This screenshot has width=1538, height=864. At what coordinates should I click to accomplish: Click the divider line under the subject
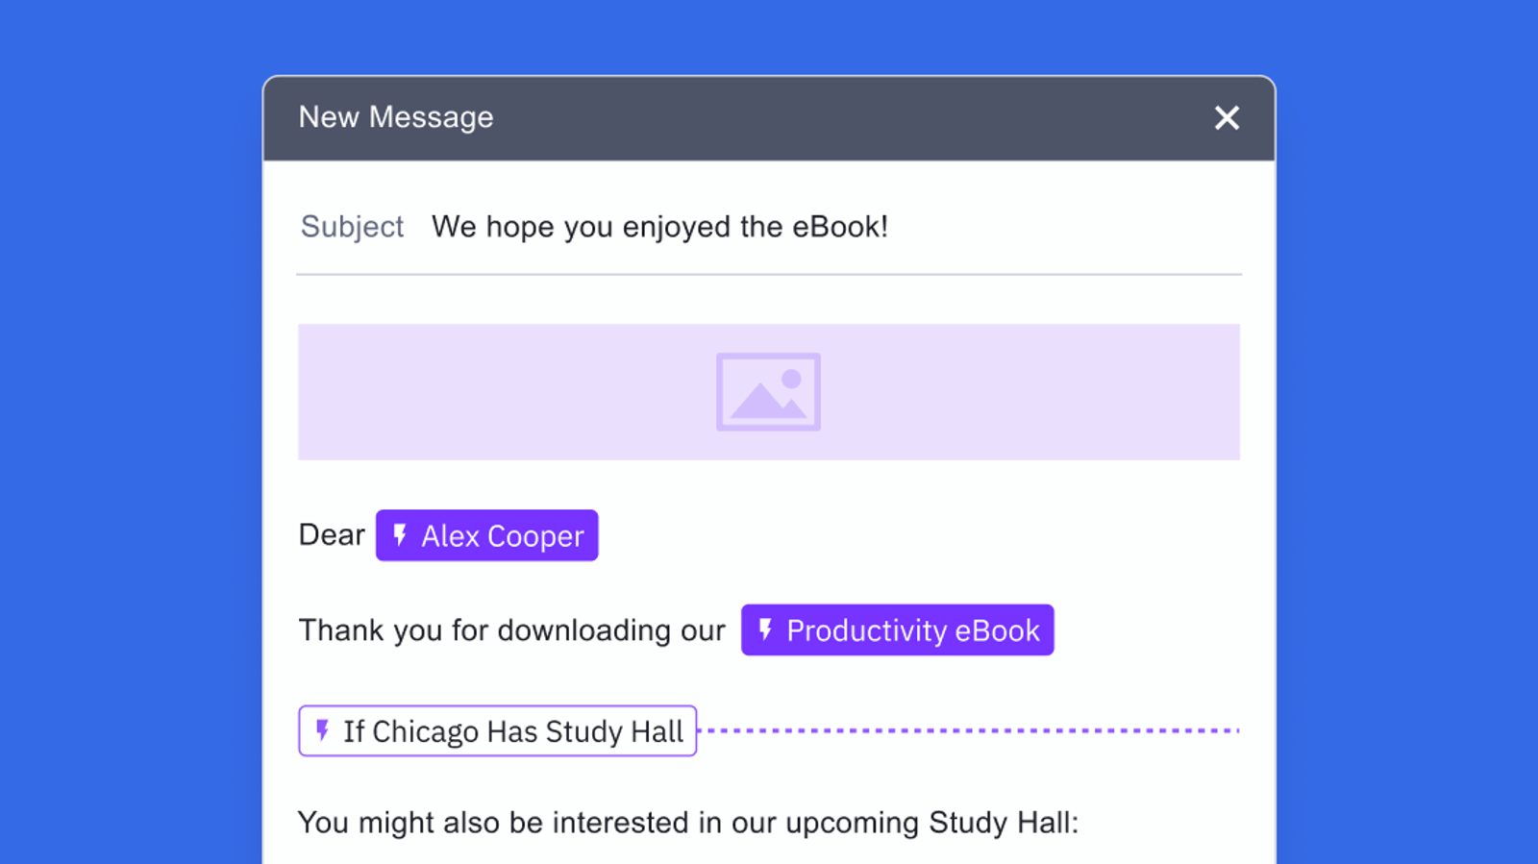point(769,275)
